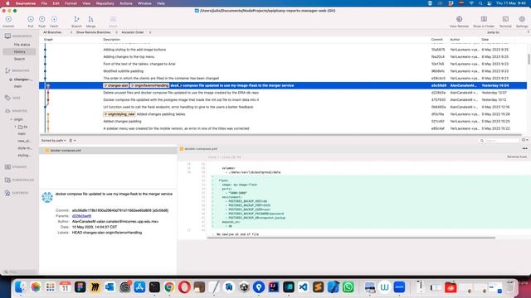Open the gear dropdown beside the search field
Viewport: 531px width, 298px height.
[x=525, y=140]
